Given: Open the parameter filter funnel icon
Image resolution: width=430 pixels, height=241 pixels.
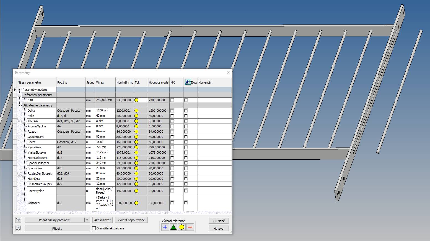Looking at the screenshot, I should (18, 220).
